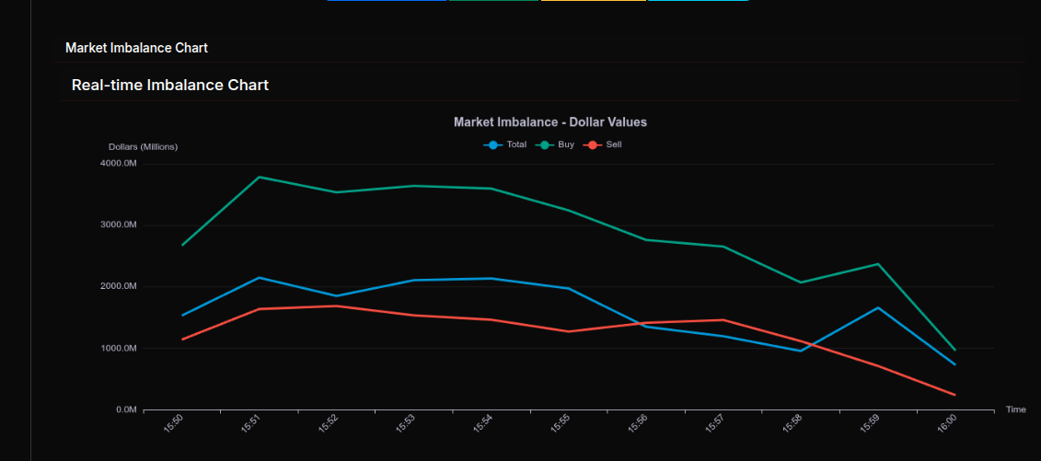1041x461 pixels.
Task: Toggle the Total series in the legend
Action: click(x=505, y=144)
